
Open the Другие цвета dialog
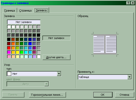click(x=57, y=57)
